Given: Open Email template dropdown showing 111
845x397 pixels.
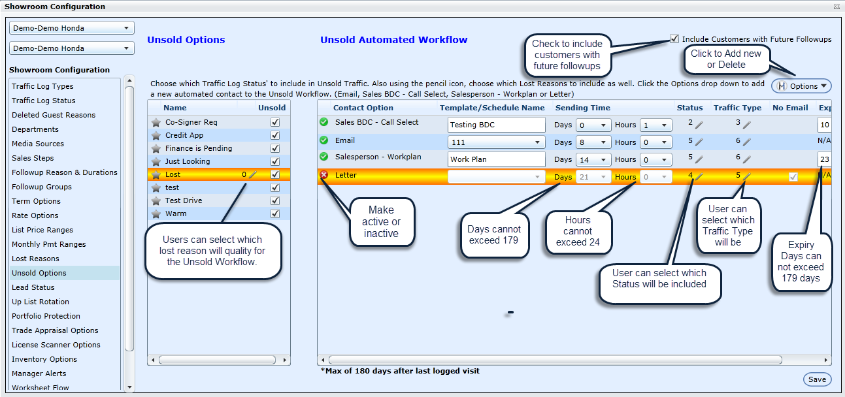Looking at the screenshot, I should [x=497, y=142].
